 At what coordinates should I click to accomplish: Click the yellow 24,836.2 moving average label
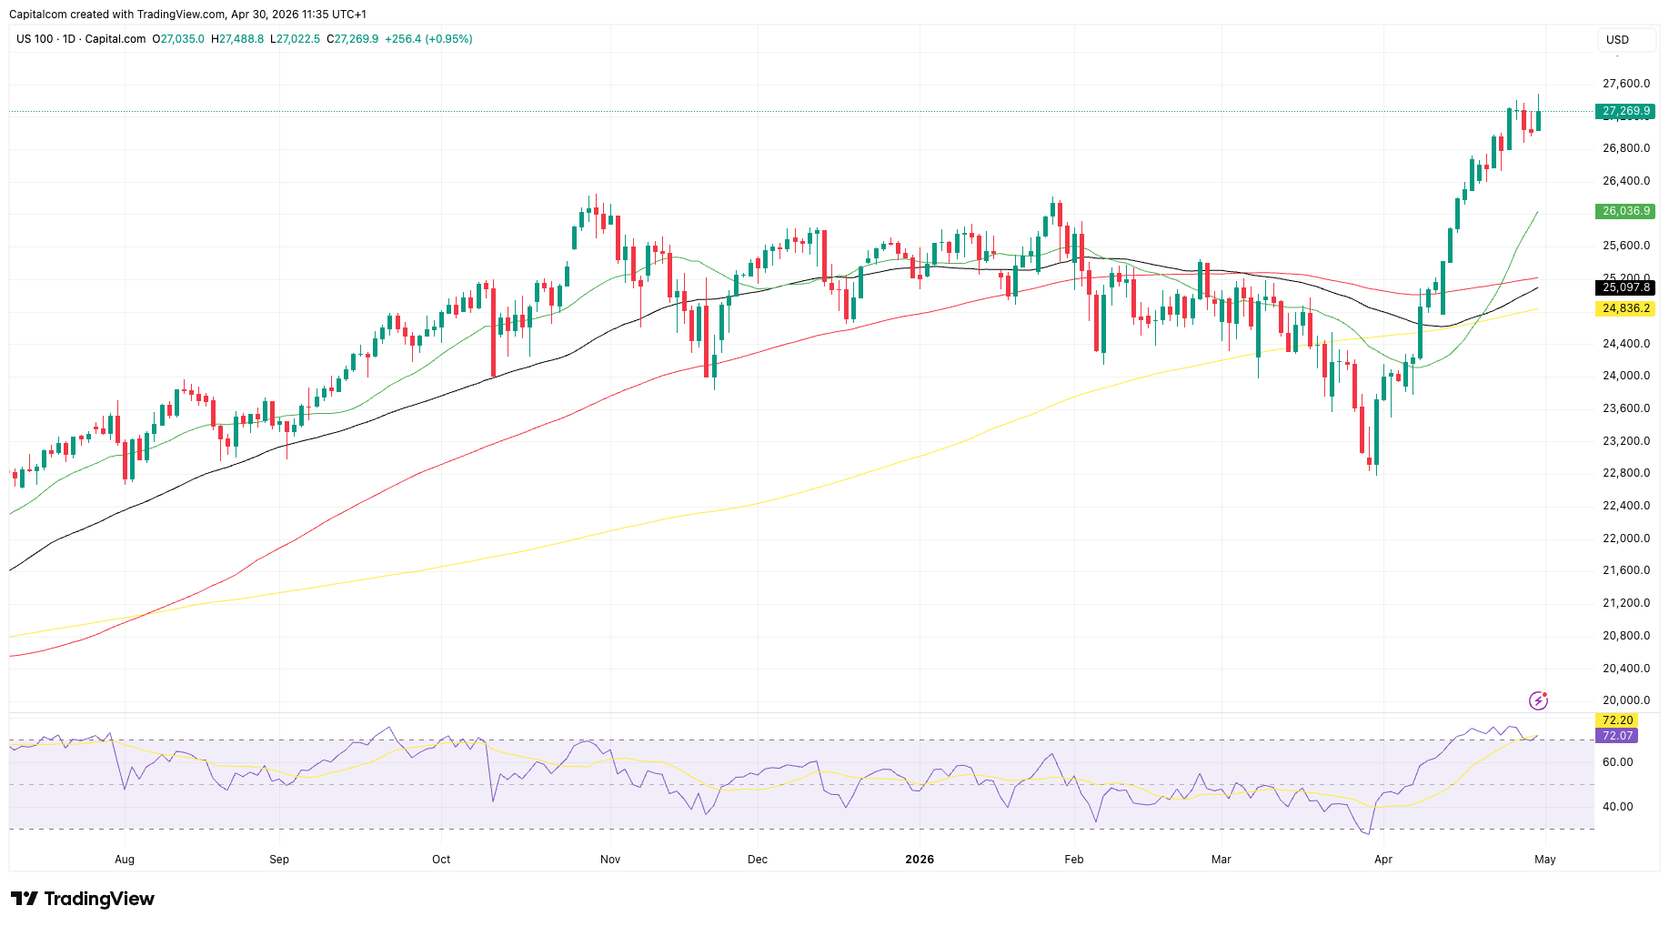pos(1625,308)
